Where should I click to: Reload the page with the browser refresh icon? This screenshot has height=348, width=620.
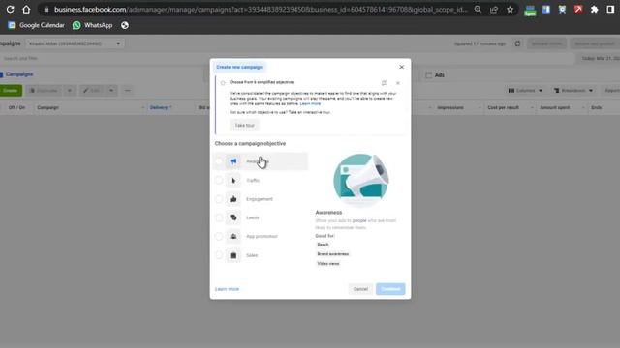coord(11,9)
